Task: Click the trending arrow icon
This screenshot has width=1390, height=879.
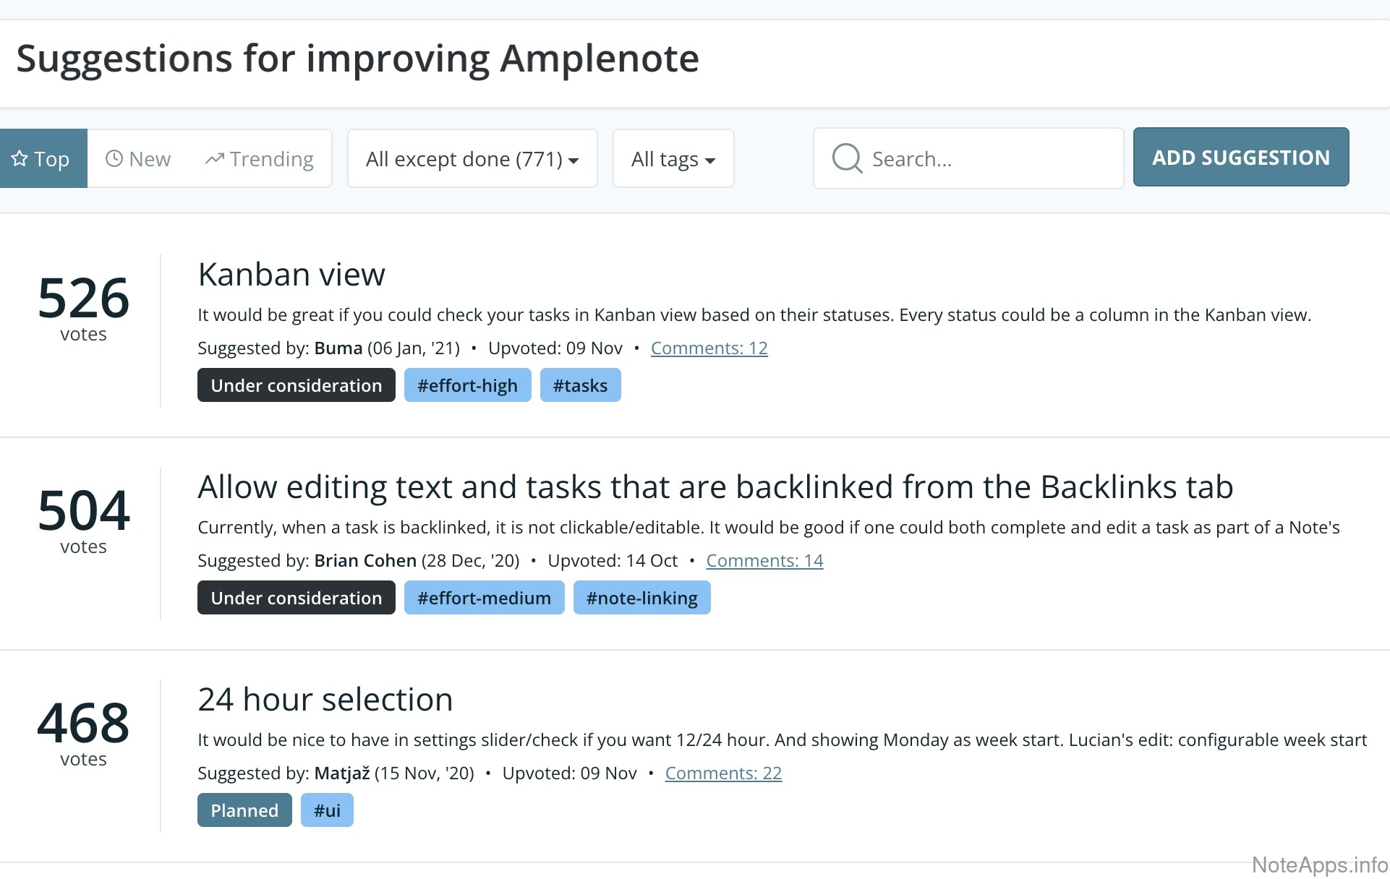Action: [215, 158]
